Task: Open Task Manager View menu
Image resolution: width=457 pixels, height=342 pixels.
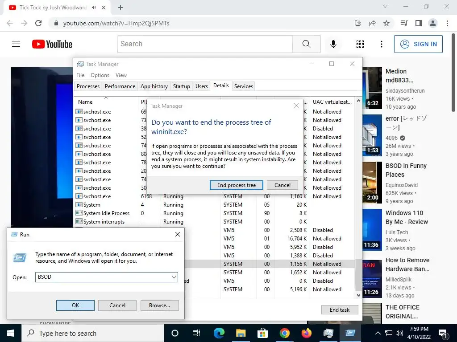Action: point(121,75)
